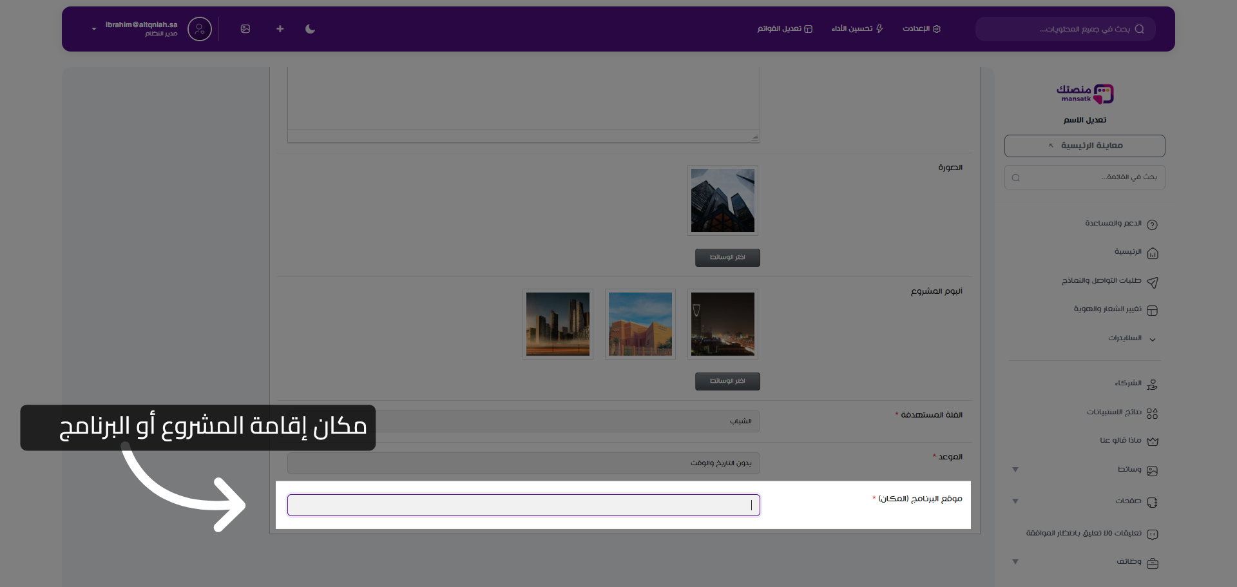Viewport: 1237px width, 587px height.
Task: Expand the وسائط media submenu arrow
Action: pos(1015,470)
